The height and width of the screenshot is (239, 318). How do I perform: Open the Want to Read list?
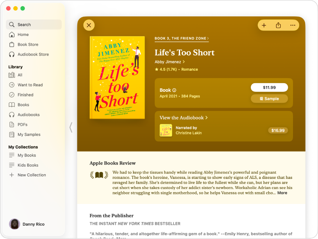tap(34, 85)
